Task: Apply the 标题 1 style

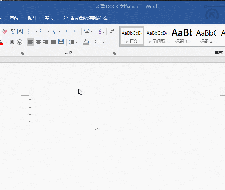Action: click(x=181, y=36)
